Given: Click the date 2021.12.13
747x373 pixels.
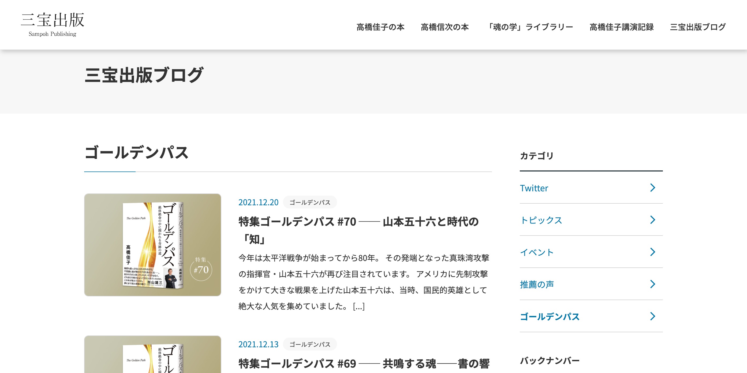Looking at the screenshot, I should [258, 344].
